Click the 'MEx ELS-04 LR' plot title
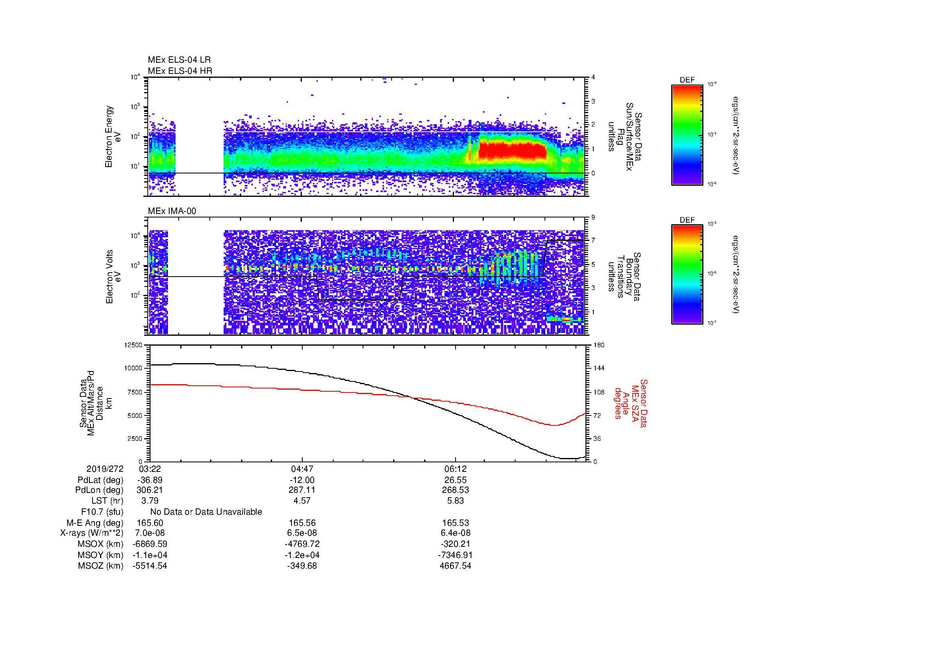 click(x=179, y=60)
